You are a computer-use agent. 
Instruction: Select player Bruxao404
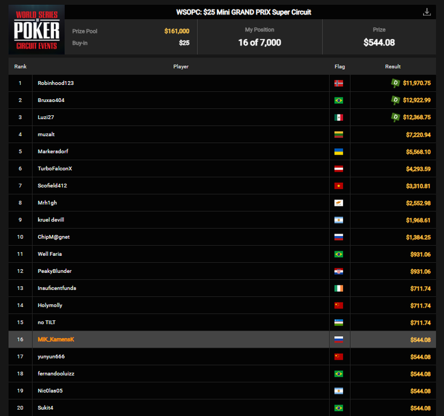pyautogui.click(x=51, y=100)
